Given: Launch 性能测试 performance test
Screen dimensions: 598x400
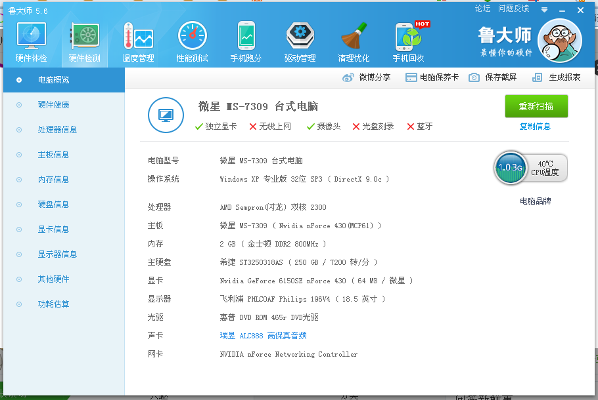Looking at the screenshot, I should 192,39.
